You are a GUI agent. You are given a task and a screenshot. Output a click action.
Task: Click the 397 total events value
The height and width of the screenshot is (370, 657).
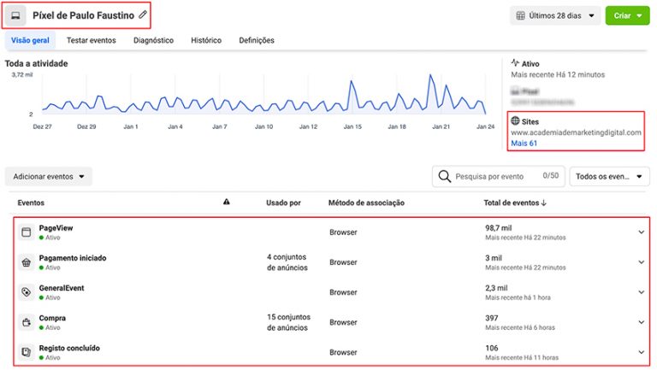point(492,318)
